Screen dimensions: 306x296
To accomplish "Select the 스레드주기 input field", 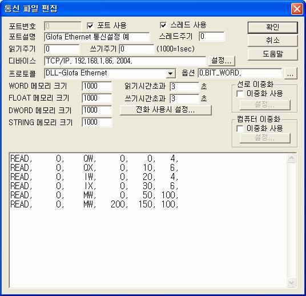I will (212, 37).
